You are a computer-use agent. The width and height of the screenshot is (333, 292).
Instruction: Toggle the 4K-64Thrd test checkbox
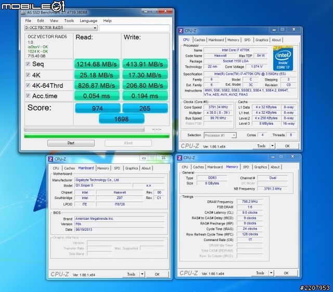click(28, 85)
